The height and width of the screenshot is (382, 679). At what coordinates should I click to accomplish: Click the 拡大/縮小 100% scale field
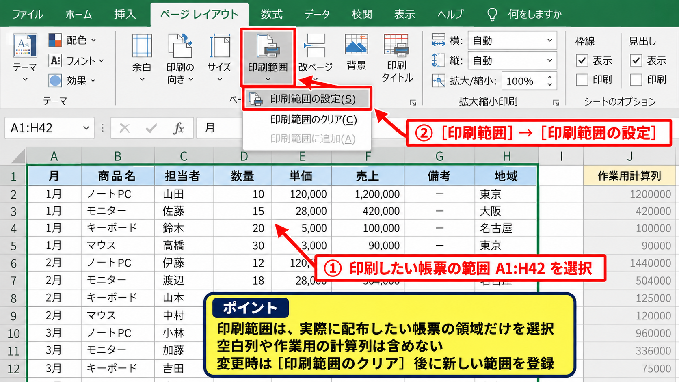(522, 81)
